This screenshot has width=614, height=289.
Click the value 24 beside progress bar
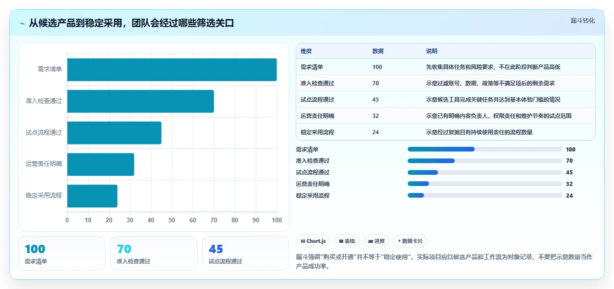click(569, 195)
